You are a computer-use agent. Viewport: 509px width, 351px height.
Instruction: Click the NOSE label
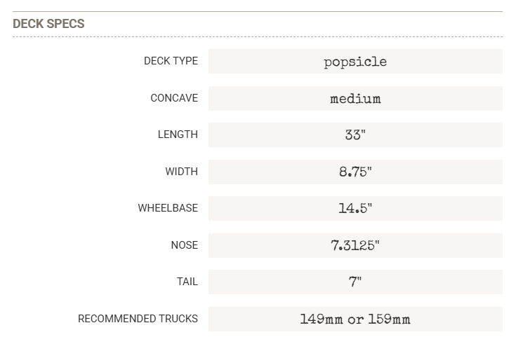pyautogui.click(x=184, y=245)
